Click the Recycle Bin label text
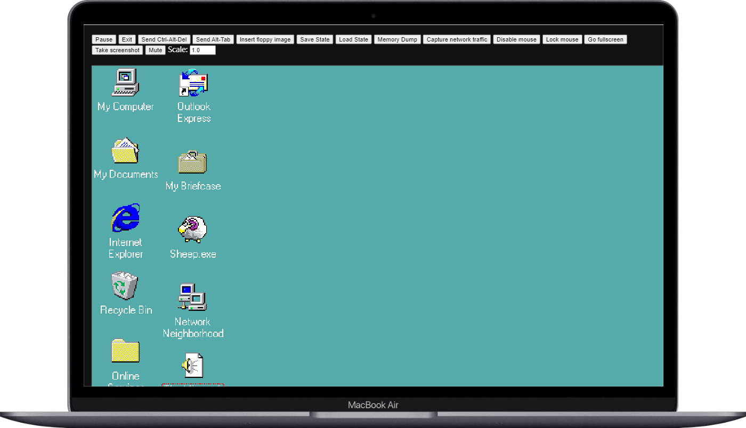Viewport: 746px width, 428px height. 126,310
